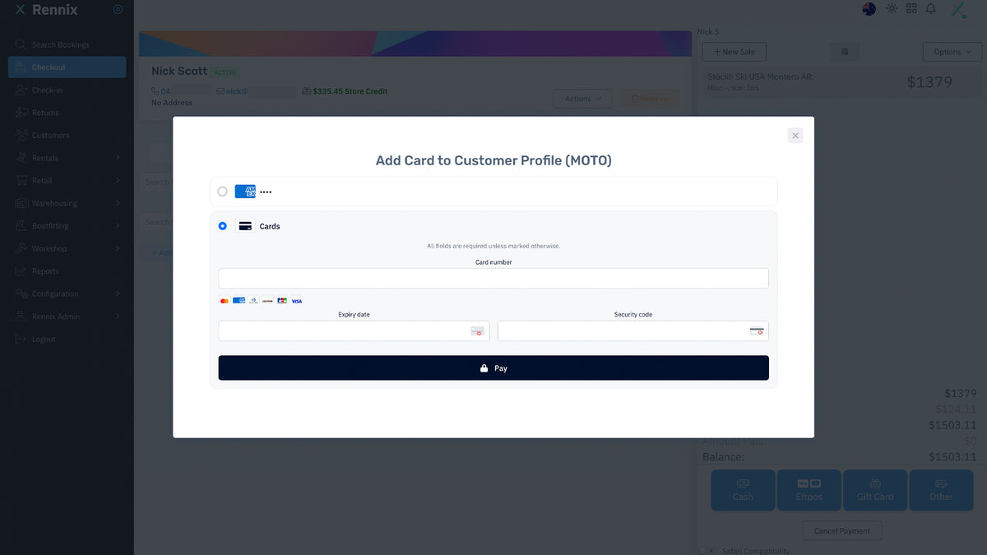Click the sidebar collapse circle icon

coord(118,10)
